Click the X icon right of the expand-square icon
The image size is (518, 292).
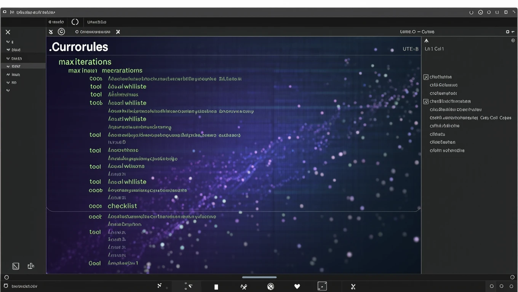[353, 287]
